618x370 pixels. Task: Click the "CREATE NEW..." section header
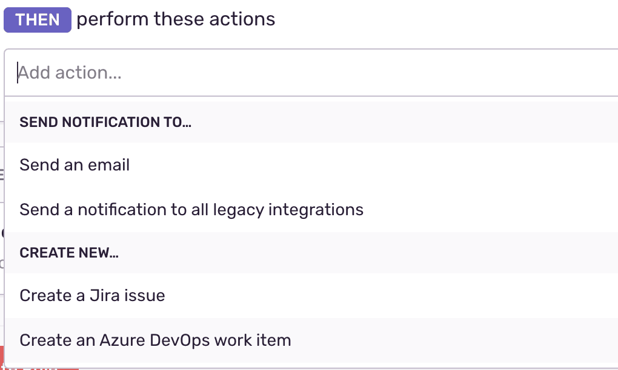point(68,252)
